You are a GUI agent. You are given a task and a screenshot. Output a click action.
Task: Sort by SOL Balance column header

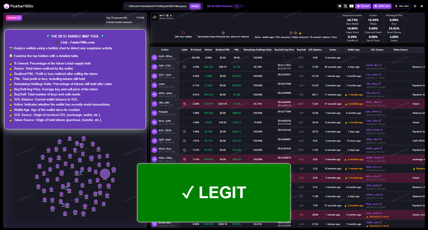tap(315, 49)
